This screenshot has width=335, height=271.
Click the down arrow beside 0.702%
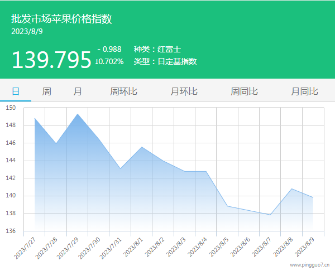point(98,61)
